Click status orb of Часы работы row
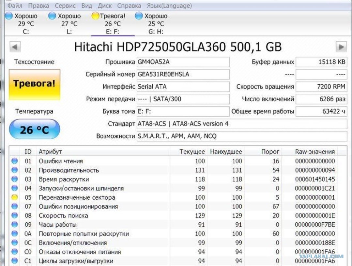Viewport: 352px width, 266px height. pos(15,224)
